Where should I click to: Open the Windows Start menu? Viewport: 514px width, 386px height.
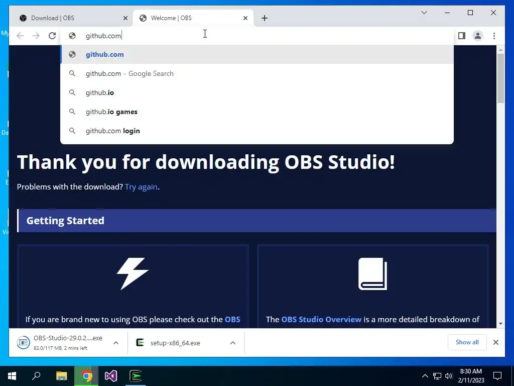coord(12,376)
